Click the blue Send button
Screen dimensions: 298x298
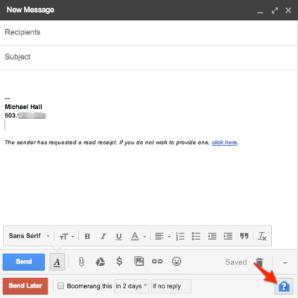24,262
